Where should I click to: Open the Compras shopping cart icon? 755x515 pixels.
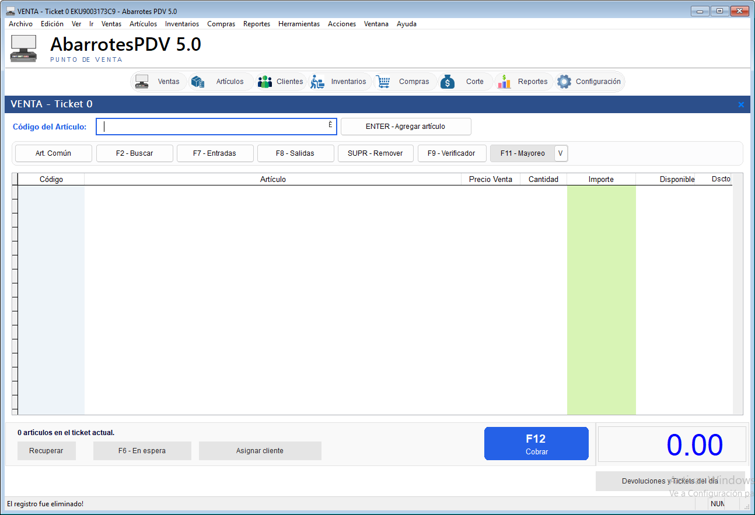[x=383, y=82]
